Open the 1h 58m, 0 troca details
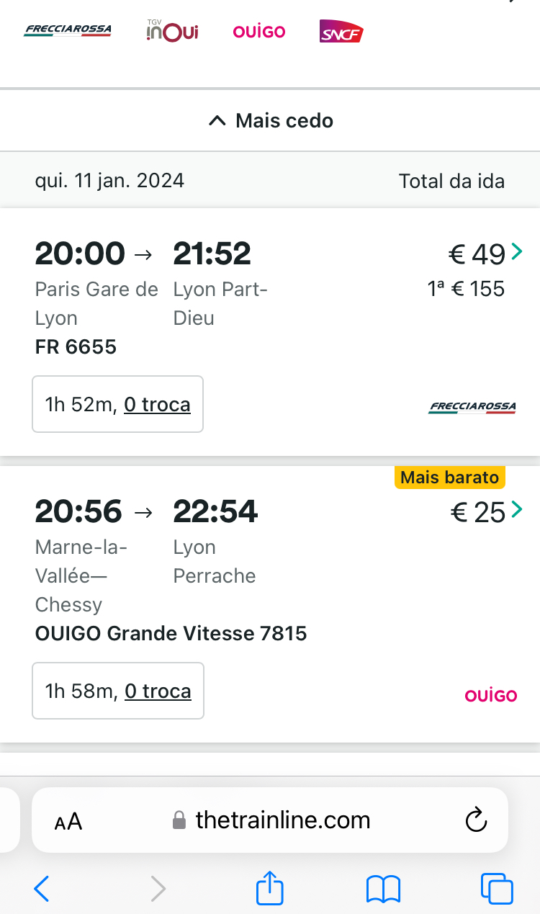The image size is (540, 914). [118, 691]
